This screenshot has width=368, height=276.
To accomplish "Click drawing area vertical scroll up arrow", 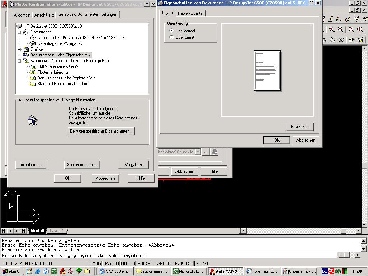I will [x=364, y=49].
